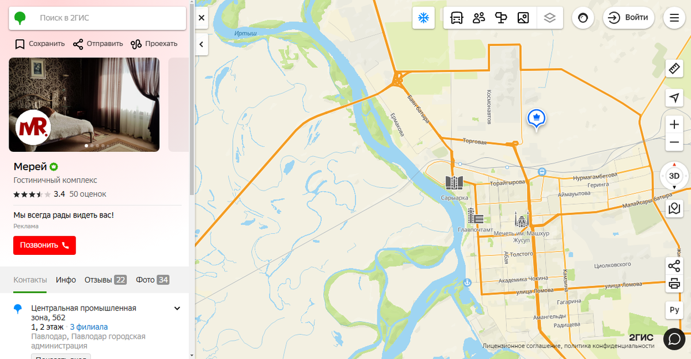Open the hamburger main menu
691x359 pixels.
(674, 18)
